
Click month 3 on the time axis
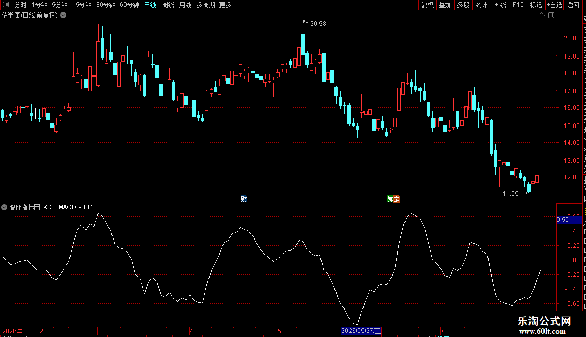100,331
